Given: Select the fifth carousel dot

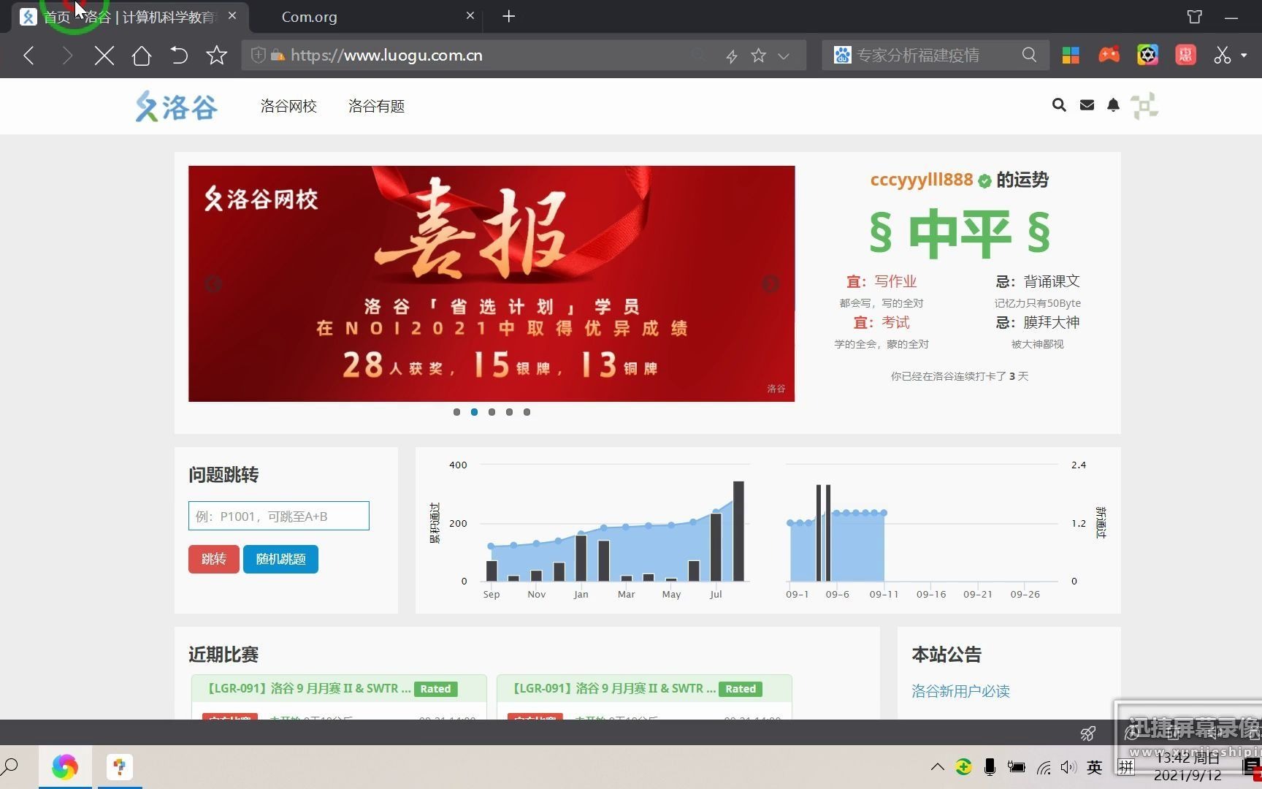Looking at the screenshot, I should pos(527,412).
